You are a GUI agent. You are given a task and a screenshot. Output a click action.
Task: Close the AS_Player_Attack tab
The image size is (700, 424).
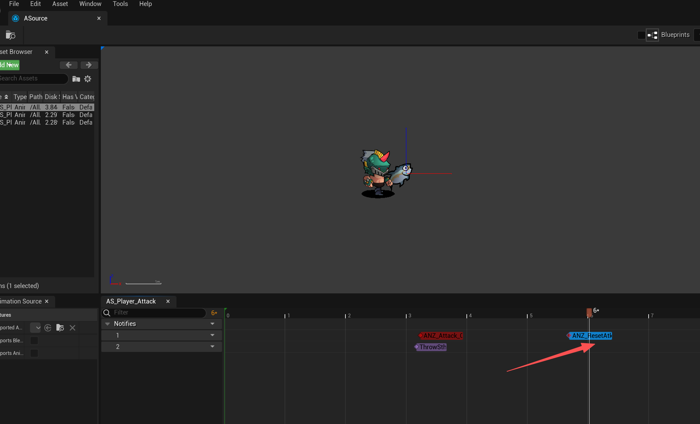[168, 301]
